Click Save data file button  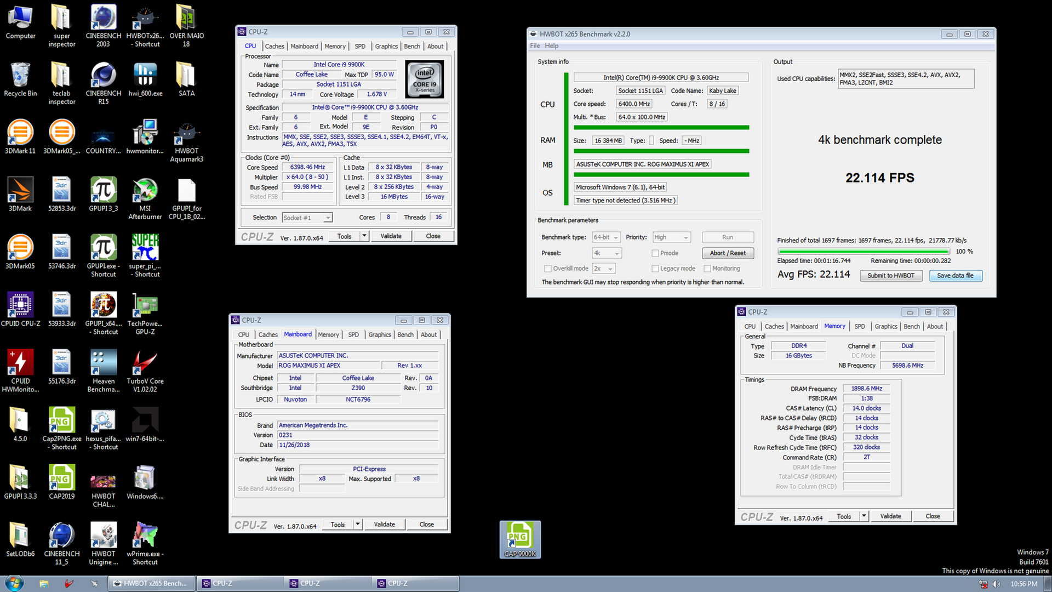(956, 276)
